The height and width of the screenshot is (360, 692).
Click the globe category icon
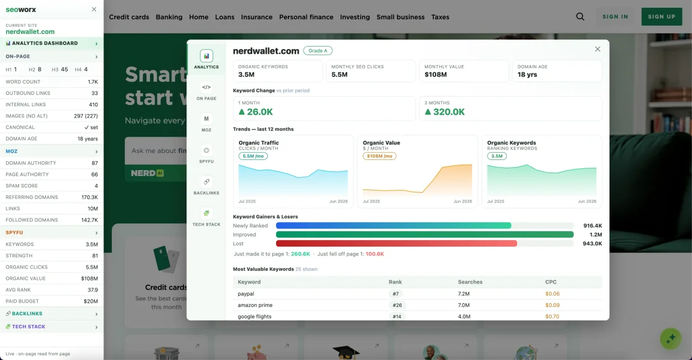tap(526, 353)
